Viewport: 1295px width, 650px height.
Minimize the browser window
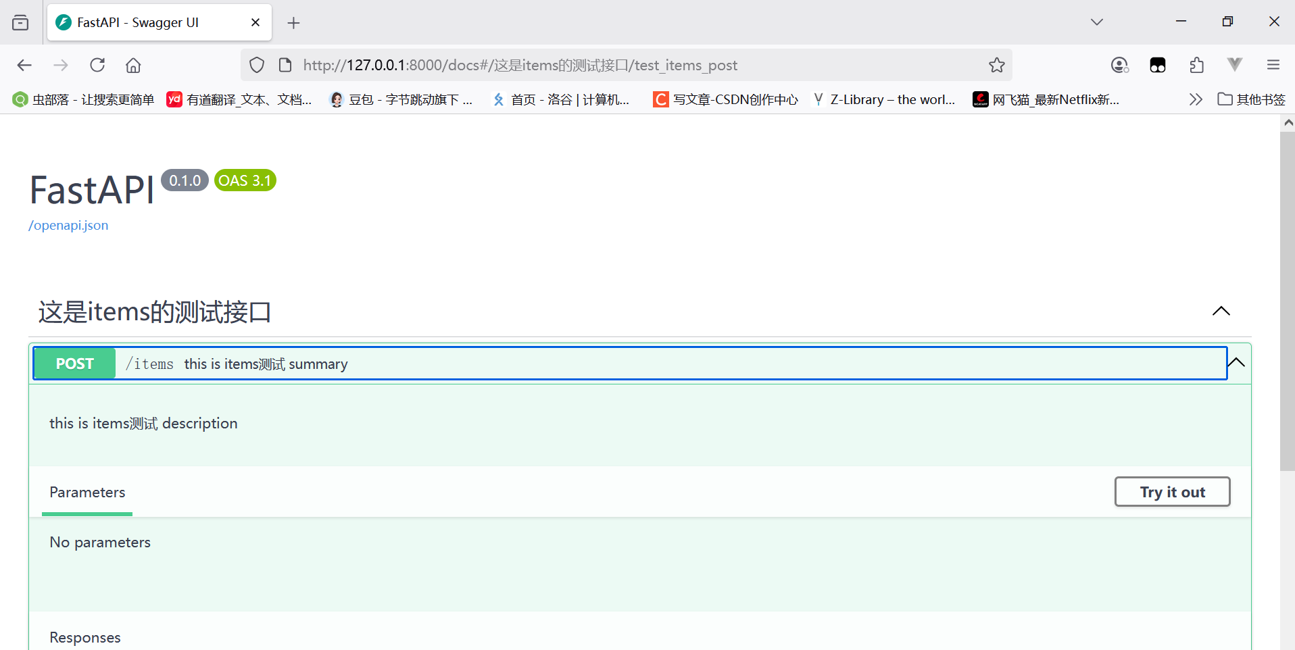coord(1181,22)
